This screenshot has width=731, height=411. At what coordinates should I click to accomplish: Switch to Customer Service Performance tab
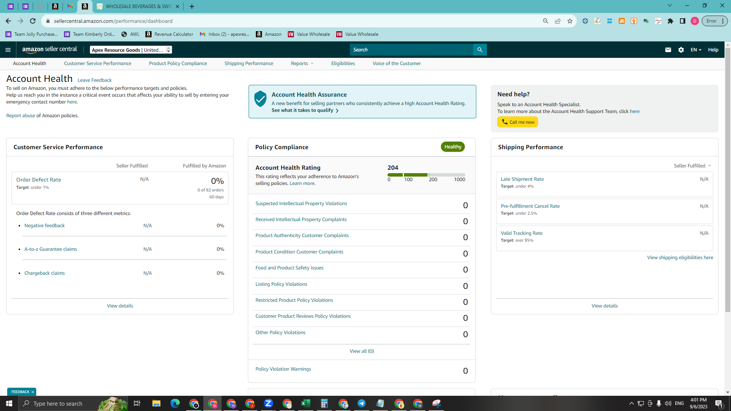97,64
